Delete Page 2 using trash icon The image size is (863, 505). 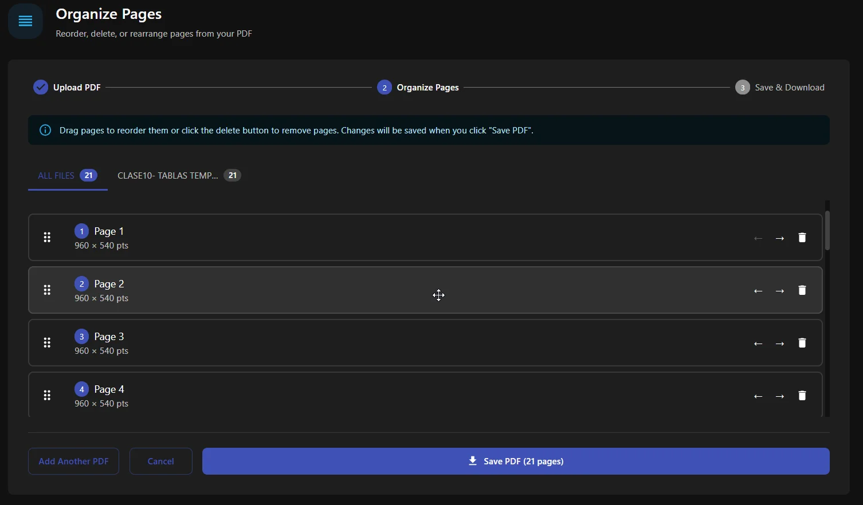(x=802, y=290)
